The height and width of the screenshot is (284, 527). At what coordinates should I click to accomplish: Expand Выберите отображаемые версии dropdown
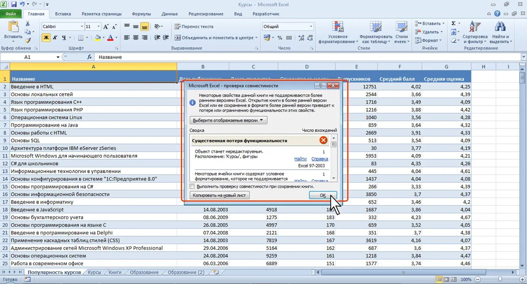pos(228,120)
